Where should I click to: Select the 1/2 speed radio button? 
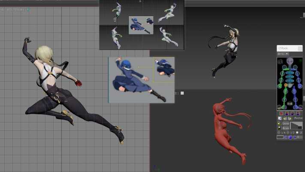pos(288,132)
